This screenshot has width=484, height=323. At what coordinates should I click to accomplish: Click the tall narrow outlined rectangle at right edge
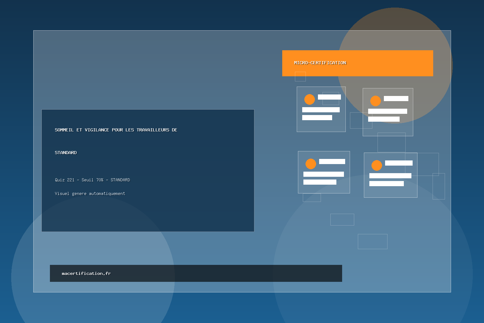tap(439, 186)
